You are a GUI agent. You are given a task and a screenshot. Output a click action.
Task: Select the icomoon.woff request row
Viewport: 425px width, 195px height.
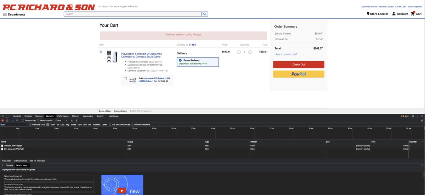212,146
